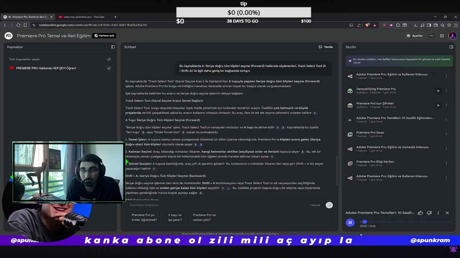Open a new browser tab

(x=115, y=17)
